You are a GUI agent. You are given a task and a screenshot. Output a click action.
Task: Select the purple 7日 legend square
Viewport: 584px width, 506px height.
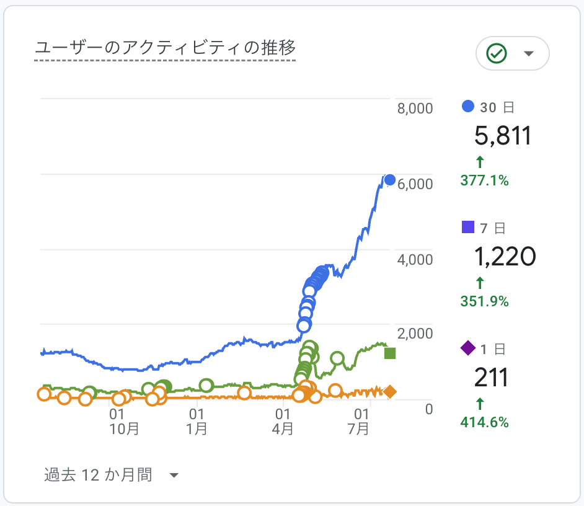click(468, 228)
